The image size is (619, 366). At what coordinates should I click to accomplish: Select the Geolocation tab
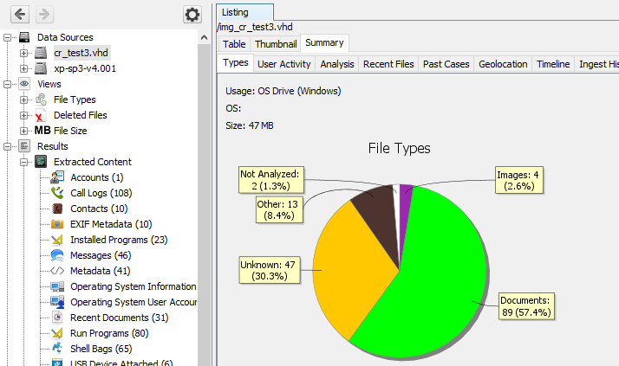[503, 64]
